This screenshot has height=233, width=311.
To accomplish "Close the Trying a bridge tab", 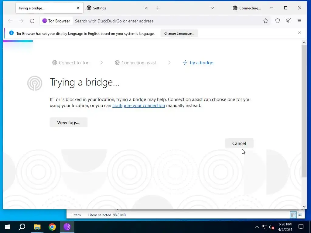I will coord(78,8).
